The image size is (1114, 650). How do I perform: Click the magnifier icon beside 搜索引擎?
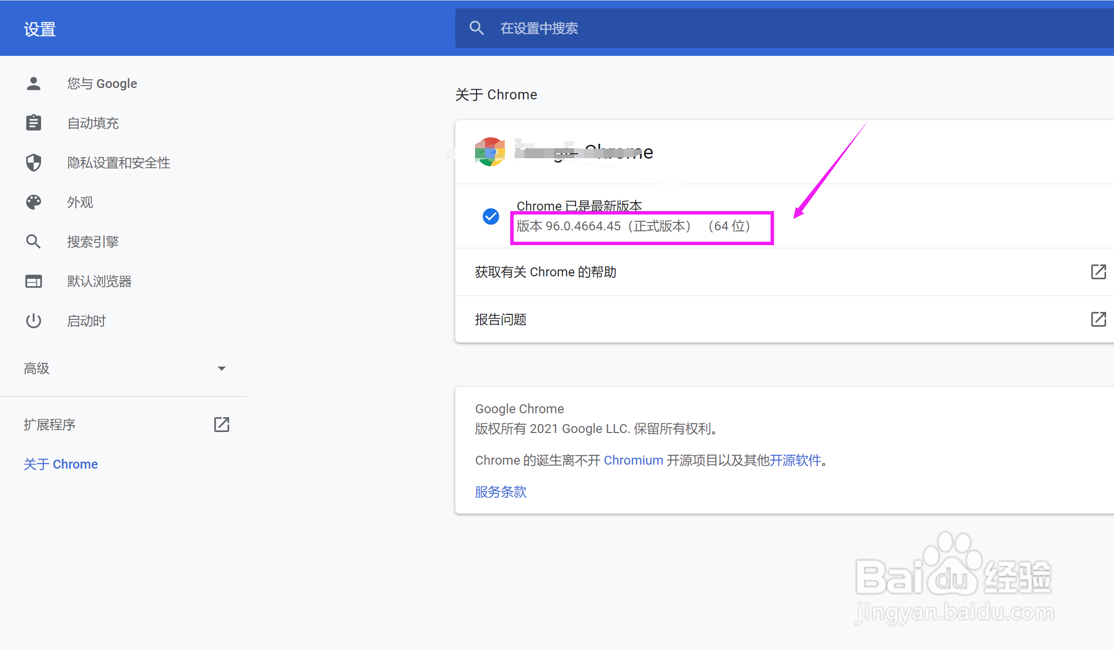34,242
